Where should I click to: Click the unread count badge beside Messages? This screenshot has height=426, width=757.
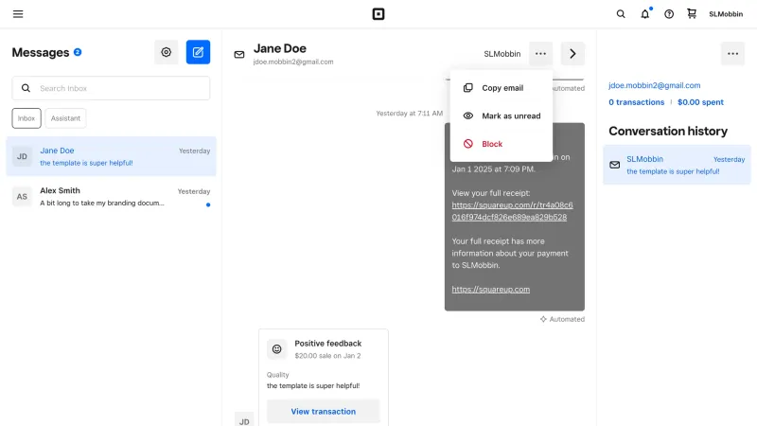(78, 52)
